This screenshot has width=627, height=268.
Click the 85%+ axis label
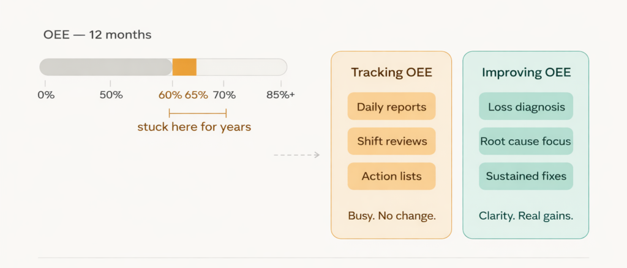point(280,95)
